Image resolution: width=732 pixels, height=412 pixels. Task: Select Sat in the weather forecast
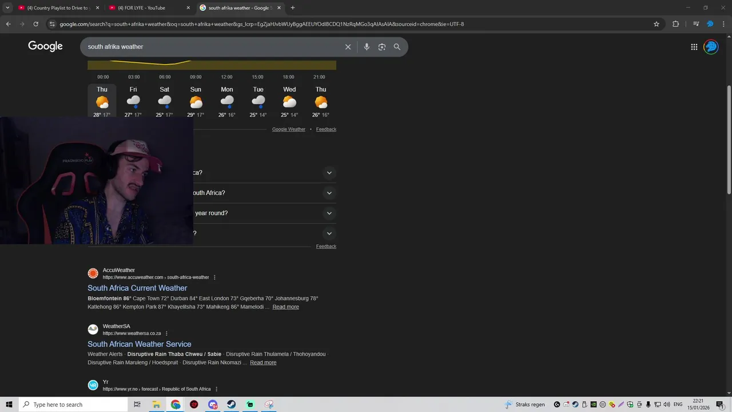click(165, 102)
